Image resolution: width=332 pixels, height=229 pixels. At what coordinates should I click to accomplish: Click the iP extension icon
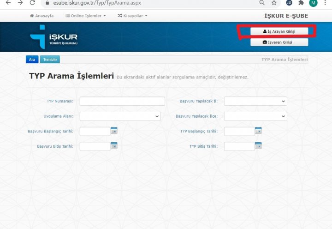click(x=289, y=3)
